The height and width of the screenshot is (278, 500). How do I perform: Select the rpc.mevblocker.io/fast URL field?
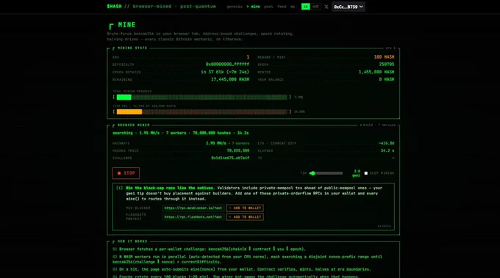(x=193, y=208)
